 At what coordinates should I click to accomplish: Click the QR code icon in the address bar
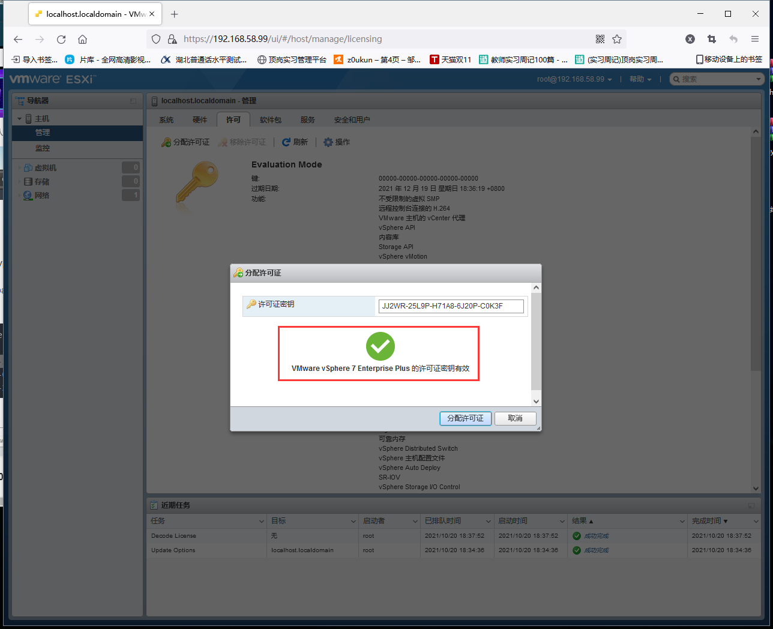point(600,39)
